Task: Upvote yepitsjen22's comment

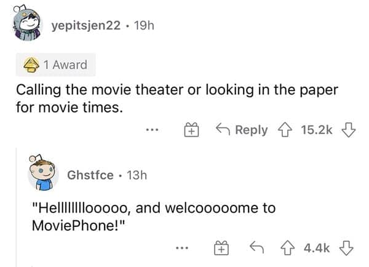Action: pyautogui.click(x=285, y=130)
